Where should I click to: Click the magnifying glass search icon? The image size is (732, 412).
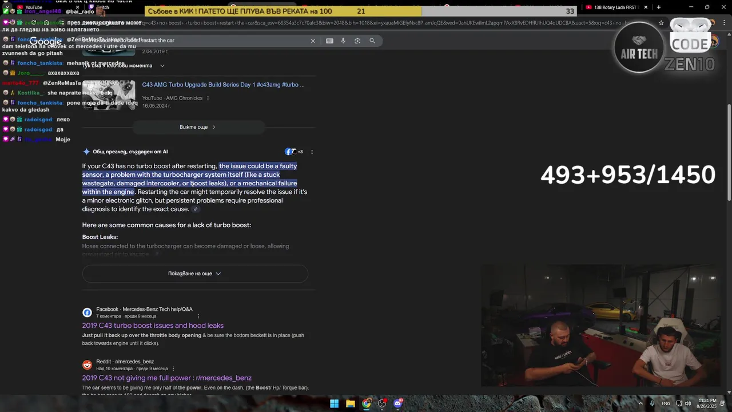[x=372, y=41]
